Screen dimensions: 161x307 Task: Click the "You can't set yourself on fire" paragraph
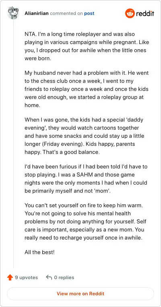(x=85, y=221)
